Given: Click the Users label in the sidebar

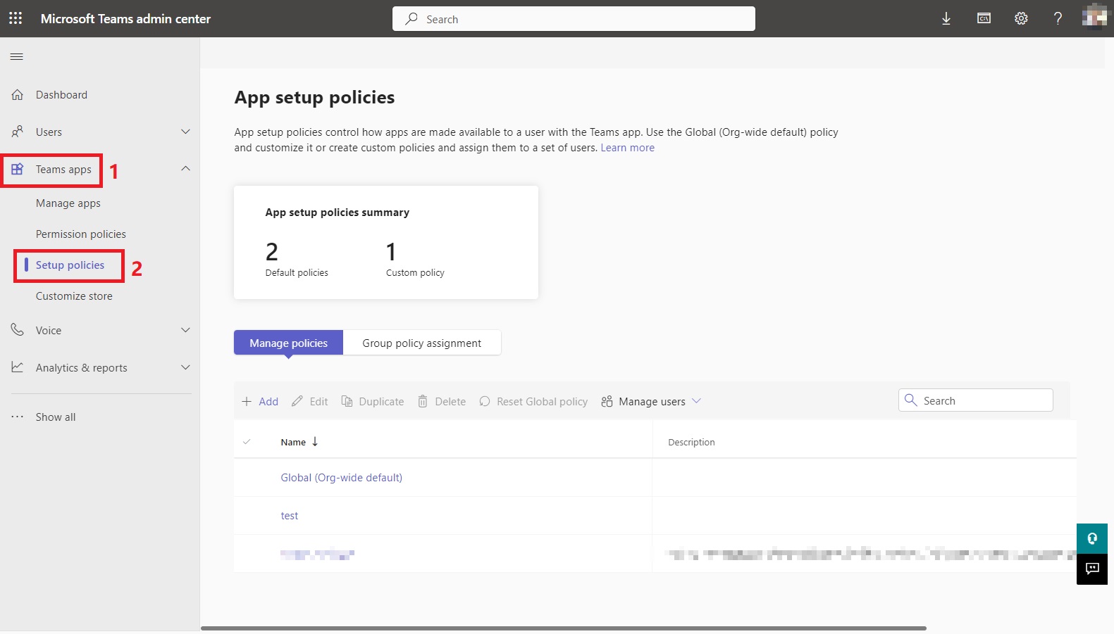Looking at the screenshot, I should click(49, 132).
